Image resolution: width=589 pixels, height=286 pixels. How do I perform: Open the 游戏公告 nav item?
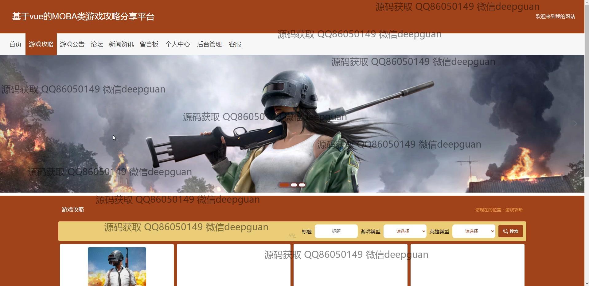(72, 44)
